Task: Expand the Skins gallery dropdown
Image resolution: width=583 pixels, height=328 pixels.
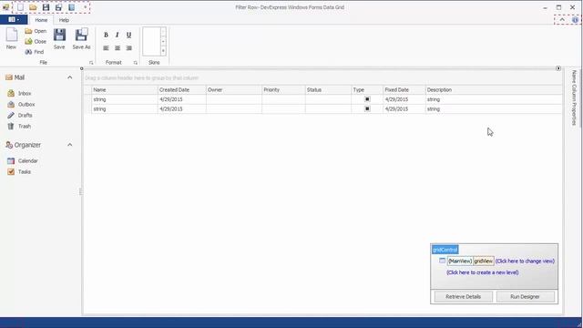Action: pyautogui.click(x=163, y=51)
